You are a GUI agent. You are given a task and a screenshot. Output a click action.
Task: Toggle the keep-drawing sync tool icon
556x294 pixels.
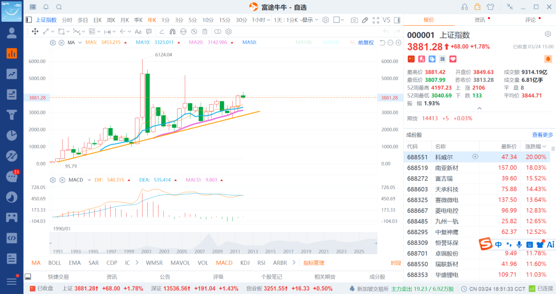click(183, 31)
